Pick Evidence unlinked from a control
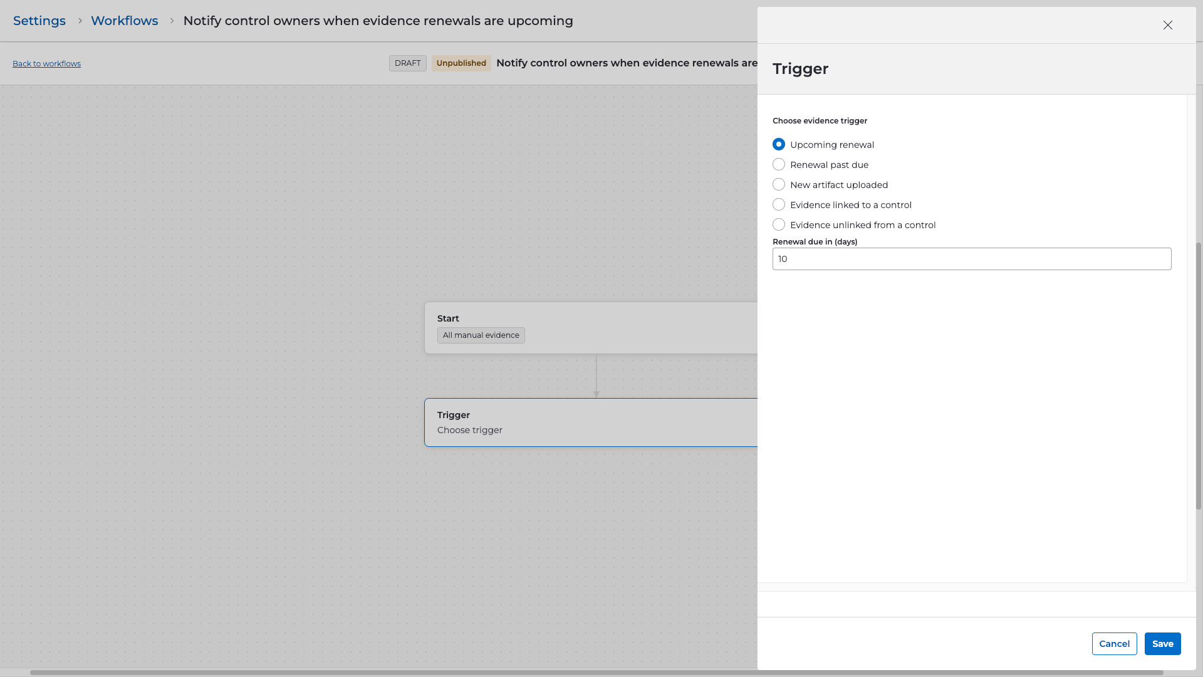This screenshot has width=1203, height=677. (779, 225)
